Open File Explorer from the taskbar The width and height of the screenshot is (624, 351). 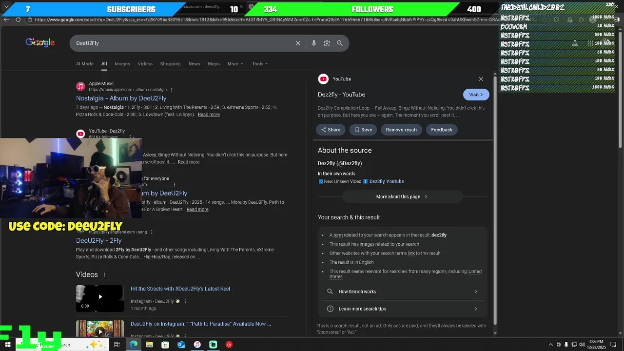[149, 345]
